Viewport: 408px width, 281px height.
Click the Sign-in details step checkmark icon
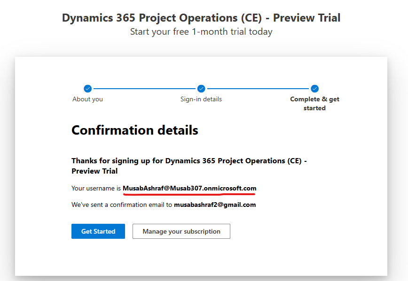tap(201, 89)
